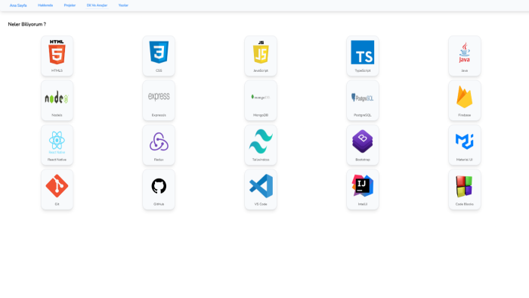Click the GitHub text label
This screenshot has height=298, width=529.
(159, 204)
